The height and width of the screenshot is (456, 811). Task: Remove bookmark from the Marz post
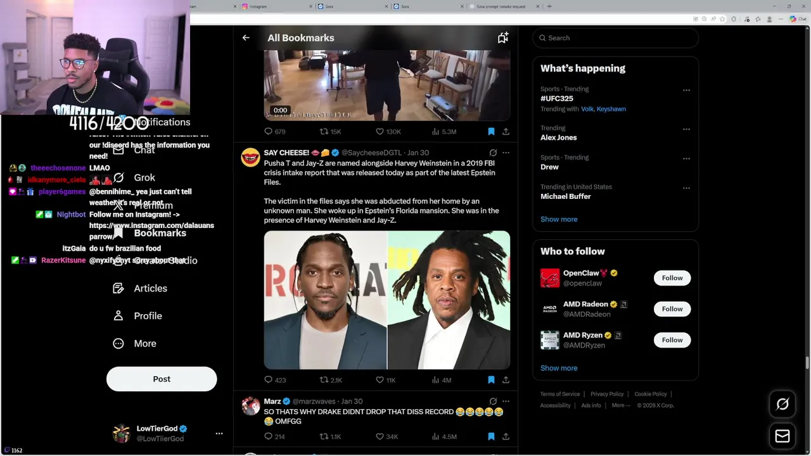(x=491, y=436)
